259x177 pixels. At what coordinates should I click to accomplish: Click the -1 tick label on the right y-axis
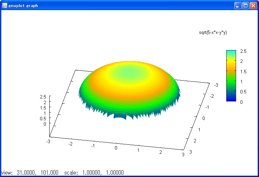pos(207,107)
